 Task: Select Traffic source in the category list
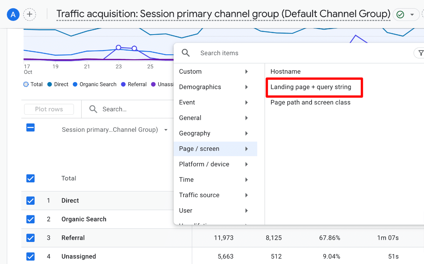[x=199, y=195]
